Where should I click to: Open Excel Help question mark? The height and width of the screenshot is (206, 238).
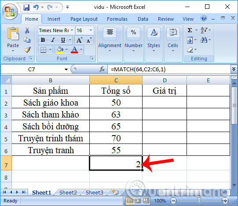click(204, 18)
